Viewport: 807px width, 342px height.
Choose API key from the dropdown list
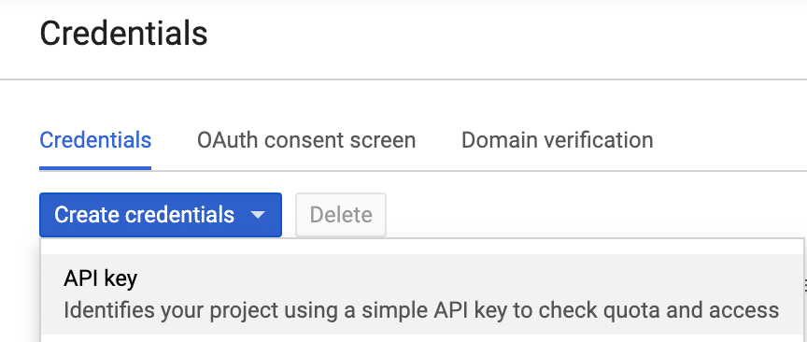pos(422,294)
